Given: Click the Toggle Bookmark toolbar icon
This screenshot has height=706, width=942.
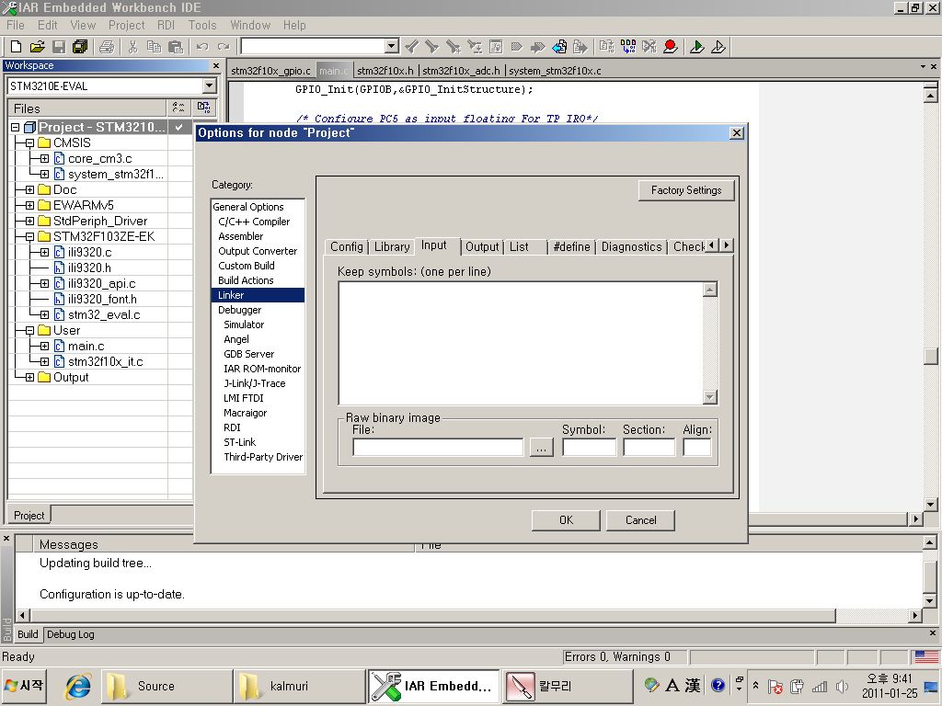Looking at the screenshot, I should pyautogui.click(x=517, y=46).
